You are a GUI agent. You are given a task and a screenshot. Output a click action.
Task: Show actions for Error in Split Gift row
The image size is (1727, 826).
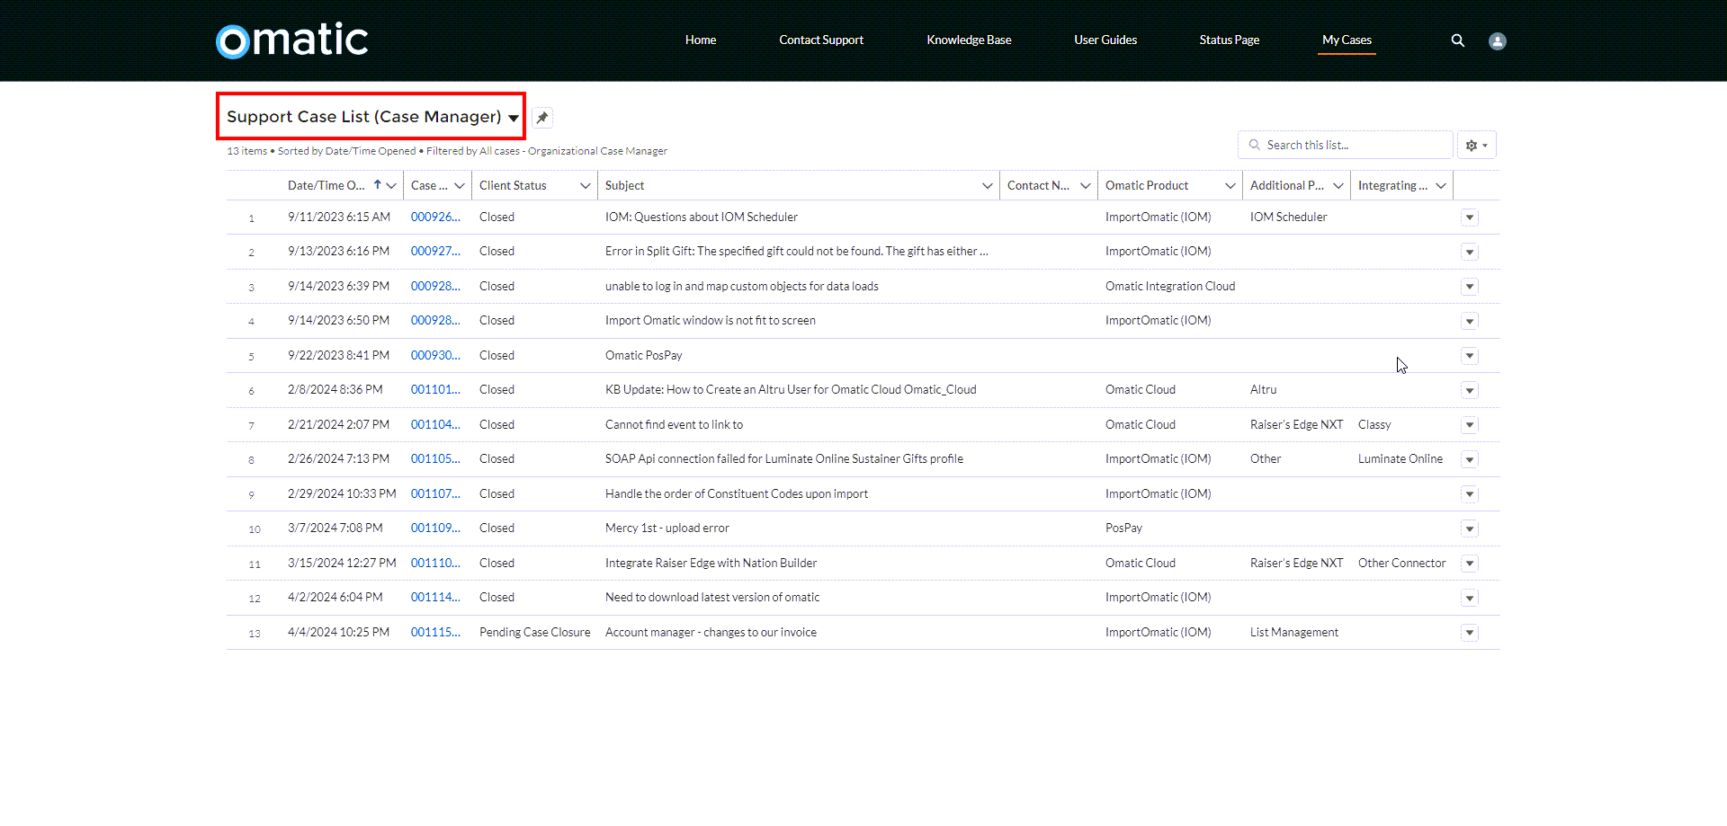[x=1470, y=252]
